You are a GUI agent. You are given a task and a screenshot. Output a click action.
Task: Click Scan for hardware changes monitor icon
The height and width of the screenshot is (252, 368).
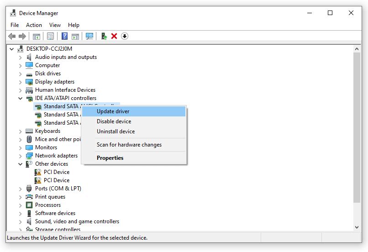89,36
